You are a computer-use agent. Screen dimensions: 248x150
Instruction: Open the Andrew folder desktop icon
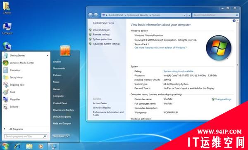pos(7,8)
